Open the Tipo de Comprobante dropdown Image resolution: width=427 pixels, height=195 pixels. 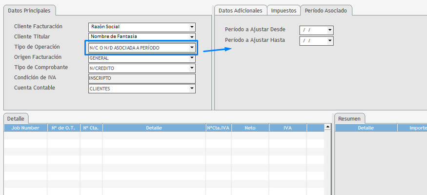click(x=192, y=69)
